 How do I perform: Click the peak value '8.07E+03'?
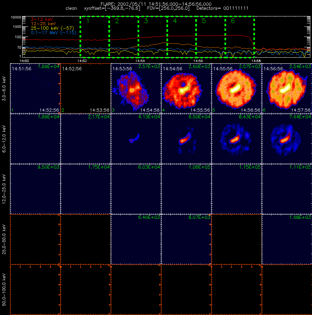pos(199,217)
